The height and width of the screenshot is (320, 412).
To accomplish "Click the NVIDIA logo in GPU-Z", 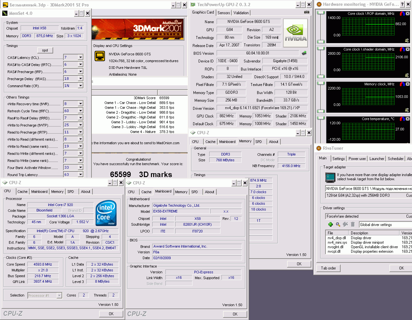I will [x=295, y=33].
